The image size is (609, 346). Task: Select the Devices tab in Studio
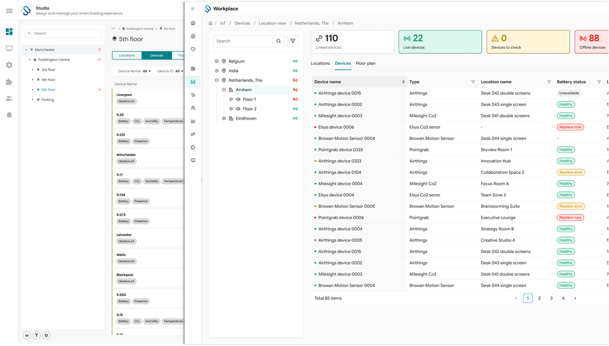(156, 55)
